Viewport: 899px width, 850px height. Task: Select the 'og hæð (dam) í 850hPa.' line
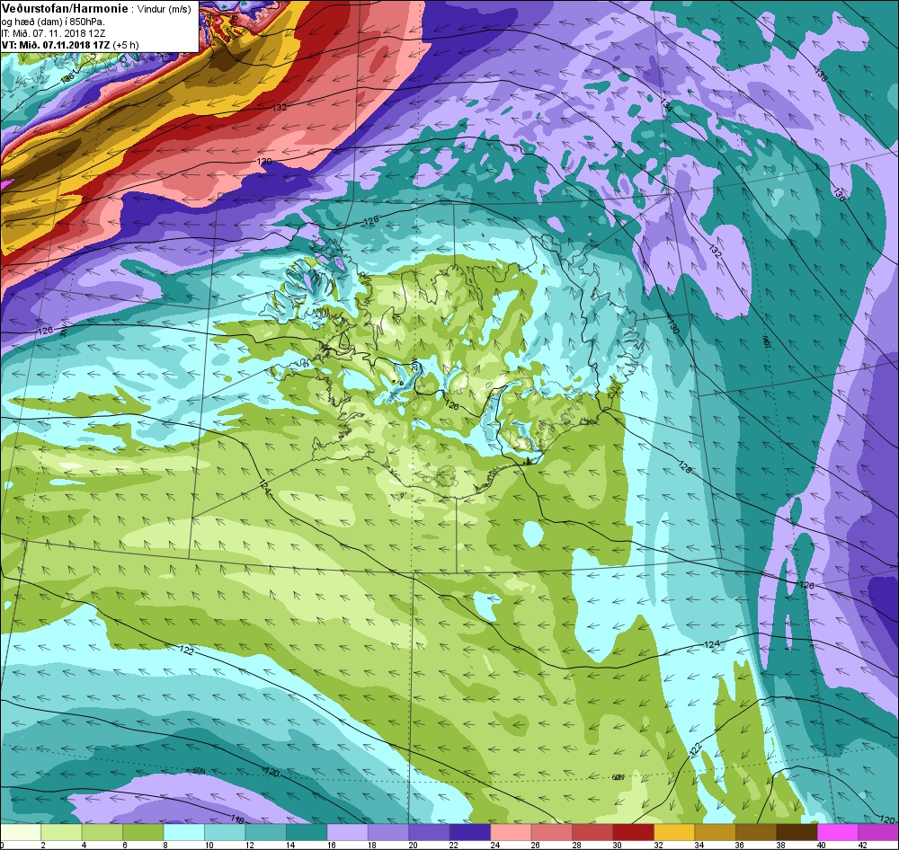53,22
